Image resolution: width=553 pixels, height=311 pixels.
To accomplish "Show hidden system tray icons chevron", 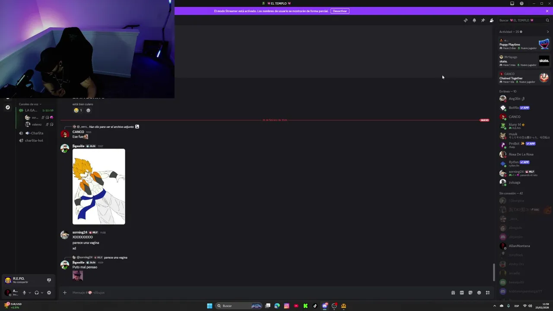I will (495, 306).
